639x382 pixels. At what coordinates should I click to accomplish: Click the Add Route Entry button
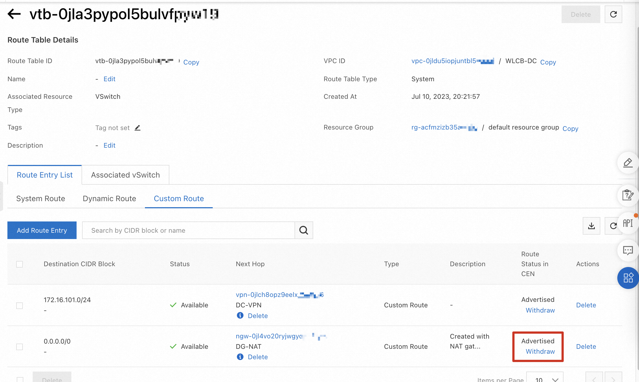click(42, 230)
